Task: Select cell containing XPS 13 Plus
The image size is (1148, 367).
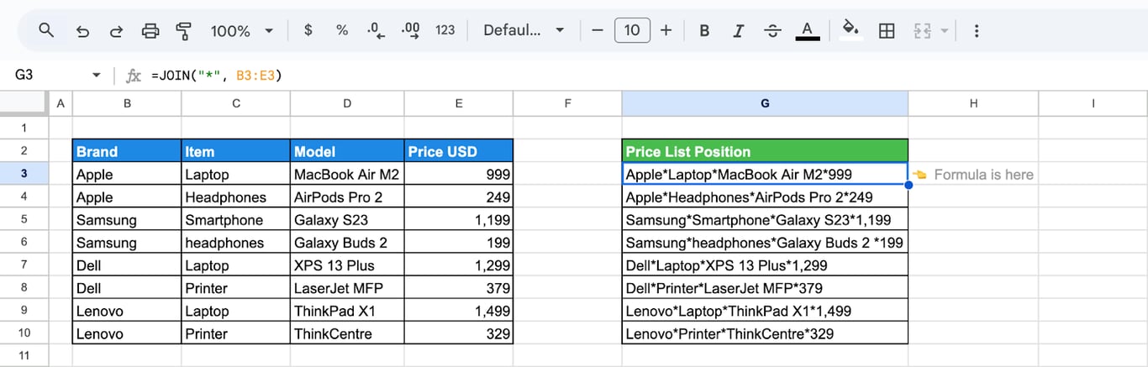Action: (347, 265)
